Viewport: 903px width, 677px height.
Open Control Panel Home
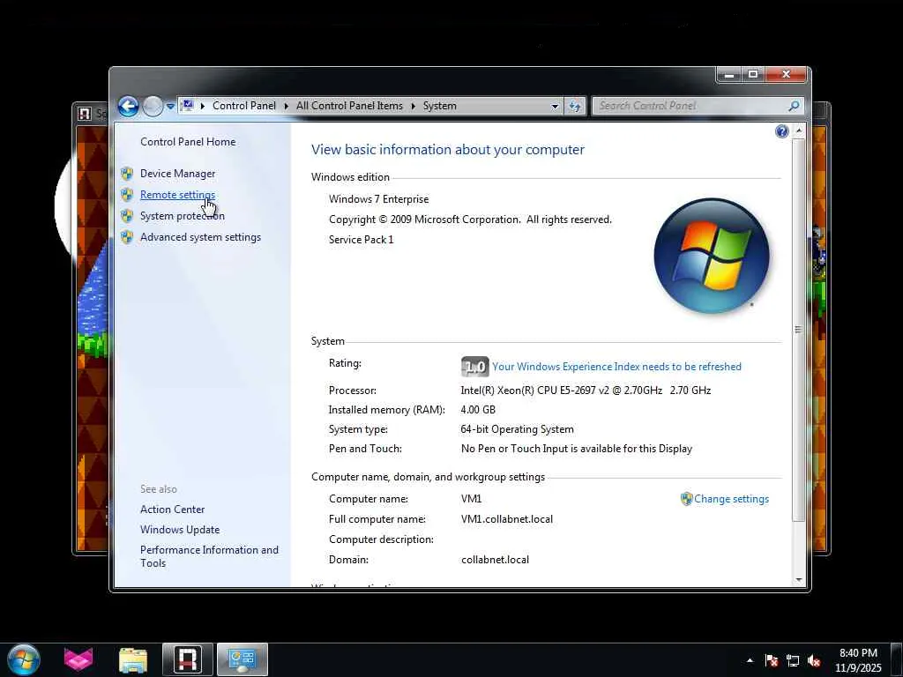[188, 142]
